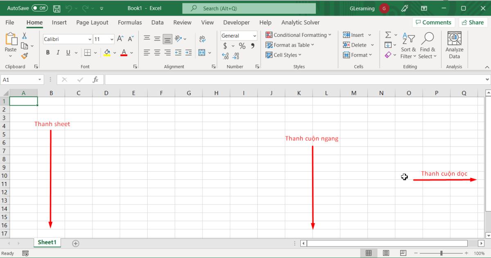
Task: Click the Share button
Action: coord(472,23)
